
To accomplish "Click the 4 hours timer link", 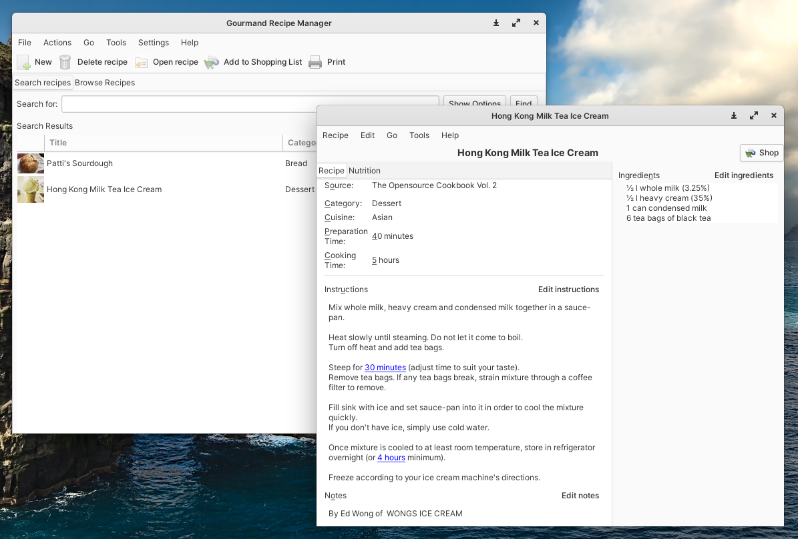I will coord(391,458).
